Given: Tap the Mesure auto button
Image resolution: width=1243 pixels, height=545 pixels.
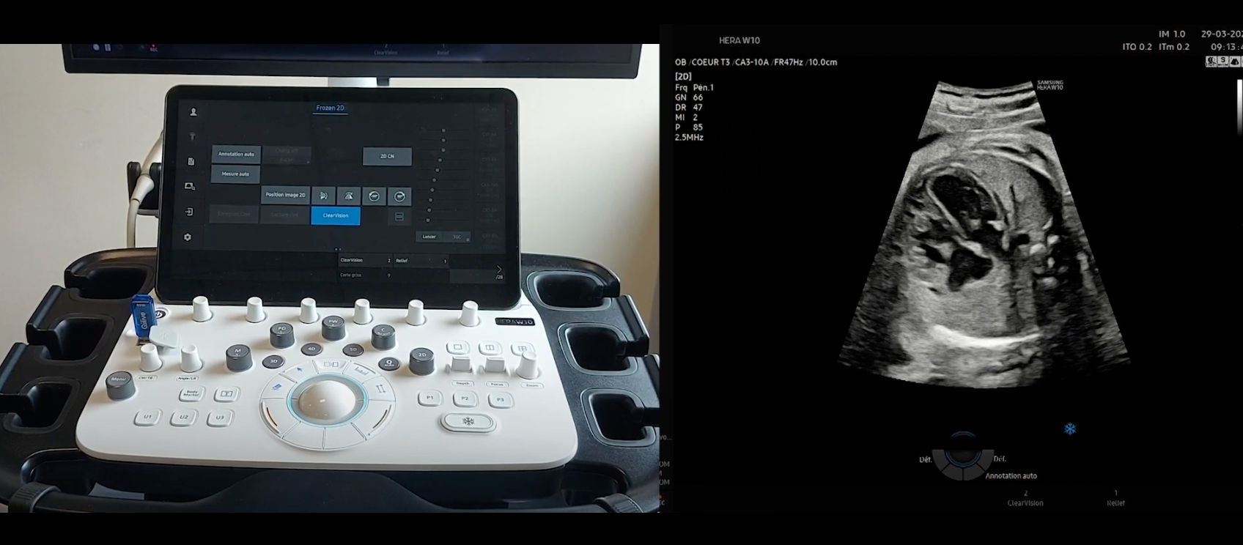Looking at the screenshot, I should [235, 174].
